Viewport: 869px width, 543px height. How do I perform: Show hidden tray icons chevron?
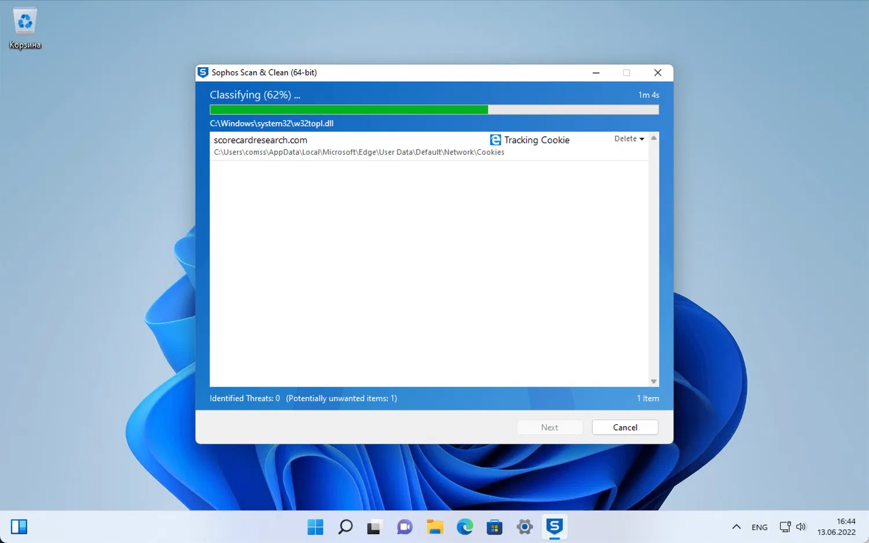736,527
